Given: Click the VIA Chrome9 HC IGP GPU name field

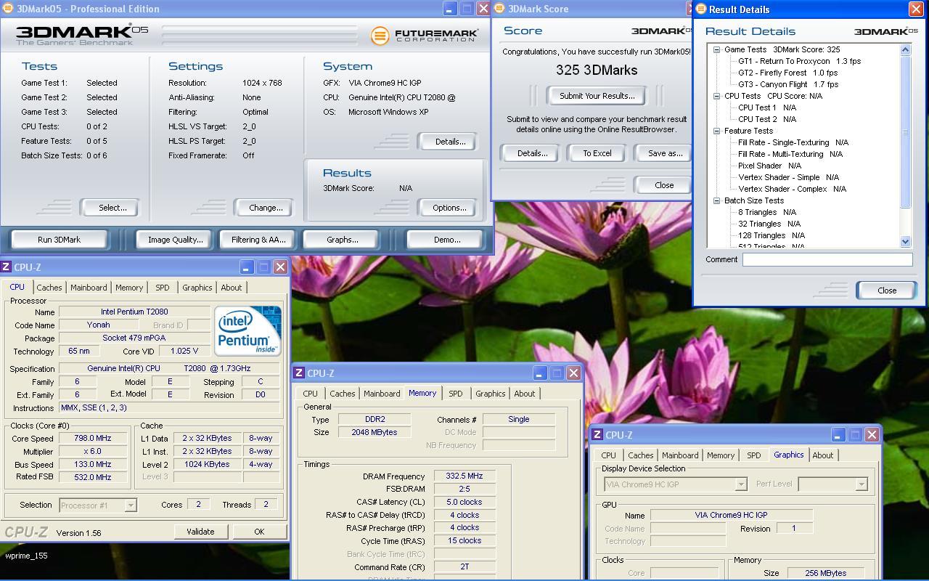Looking at the screenshot, I should 731,515.
